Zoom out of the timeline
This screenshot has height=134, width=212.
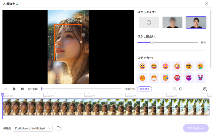pyautogui.click(x=175, y=89)
